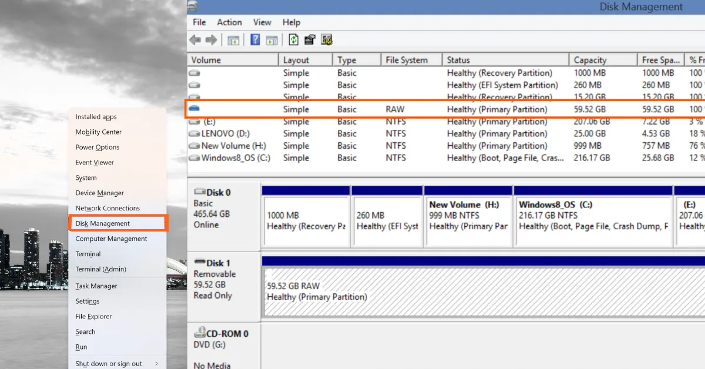Toggle the Show/Hide Console Tree toolbar icon

click(233, 40)
